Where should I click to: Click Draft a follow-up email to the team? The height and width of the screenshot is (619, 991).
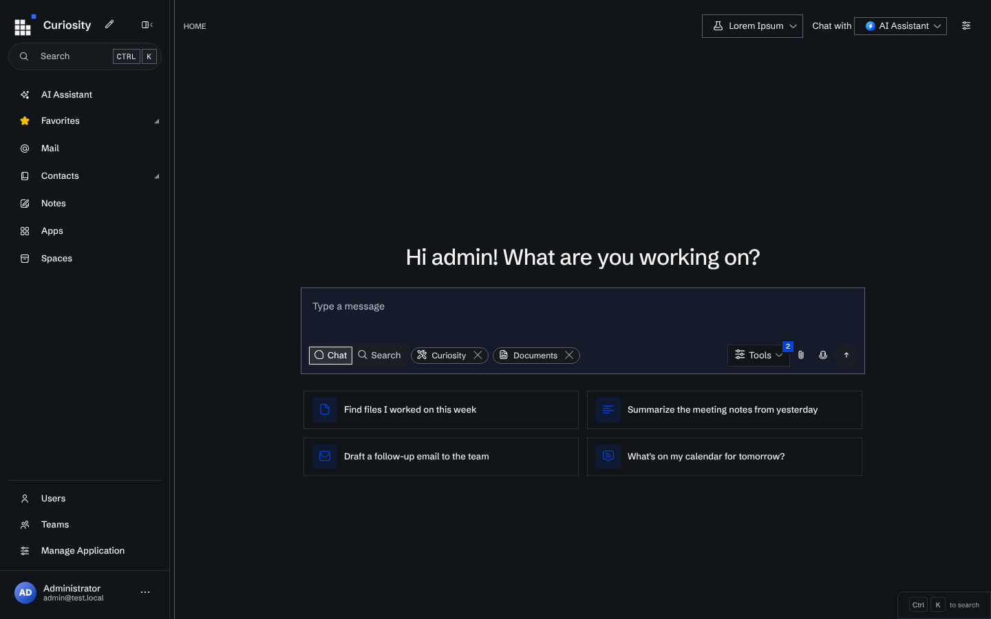441,457
